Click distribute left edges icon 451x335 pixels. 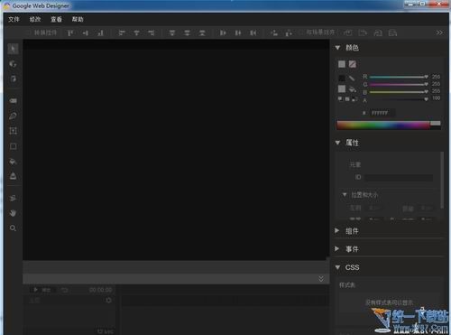tap(223, 33)
